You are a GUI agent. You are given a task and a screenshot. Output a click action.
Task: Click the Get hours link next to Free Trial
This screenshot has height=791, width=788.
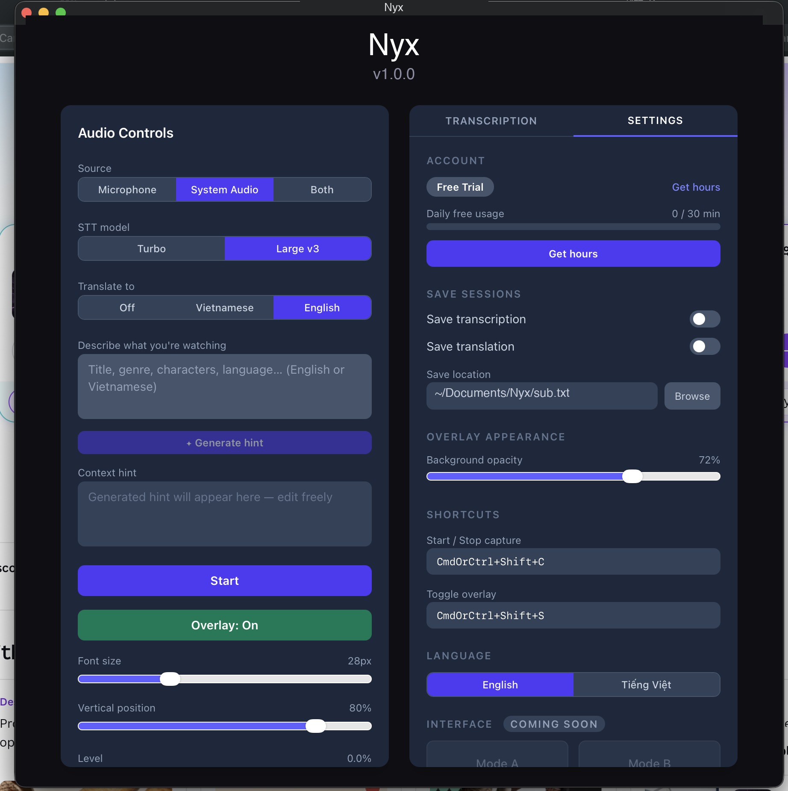click(696, 187)
